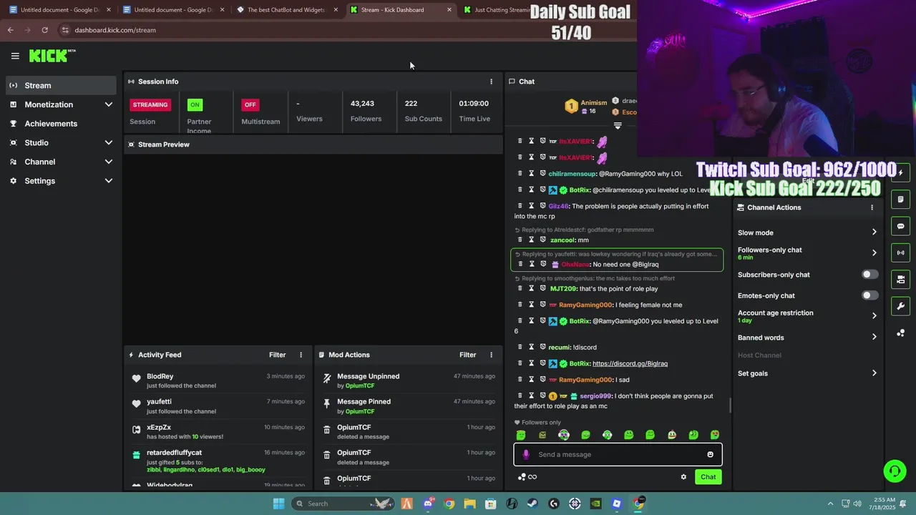
Task: Open the Windows Start menu
Action: tap(278, 504)
